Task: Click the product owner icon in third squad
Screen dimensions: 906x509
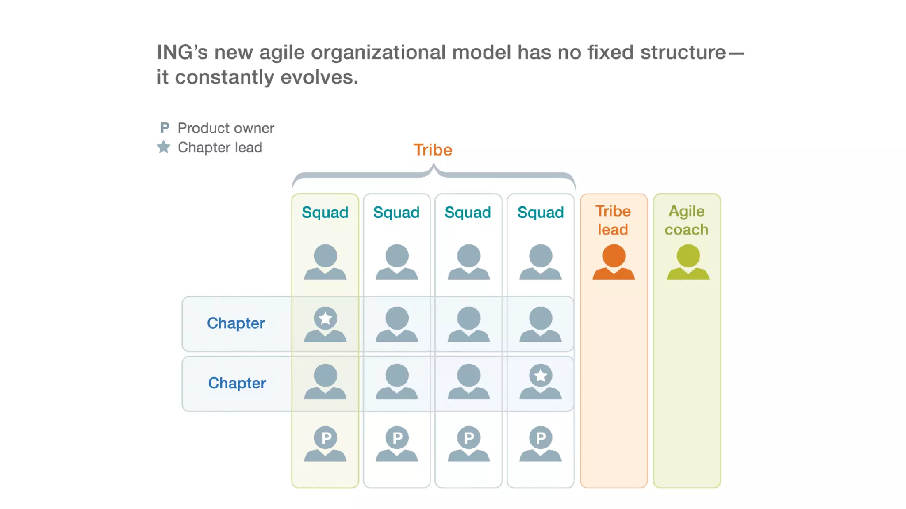Action: 468,443
